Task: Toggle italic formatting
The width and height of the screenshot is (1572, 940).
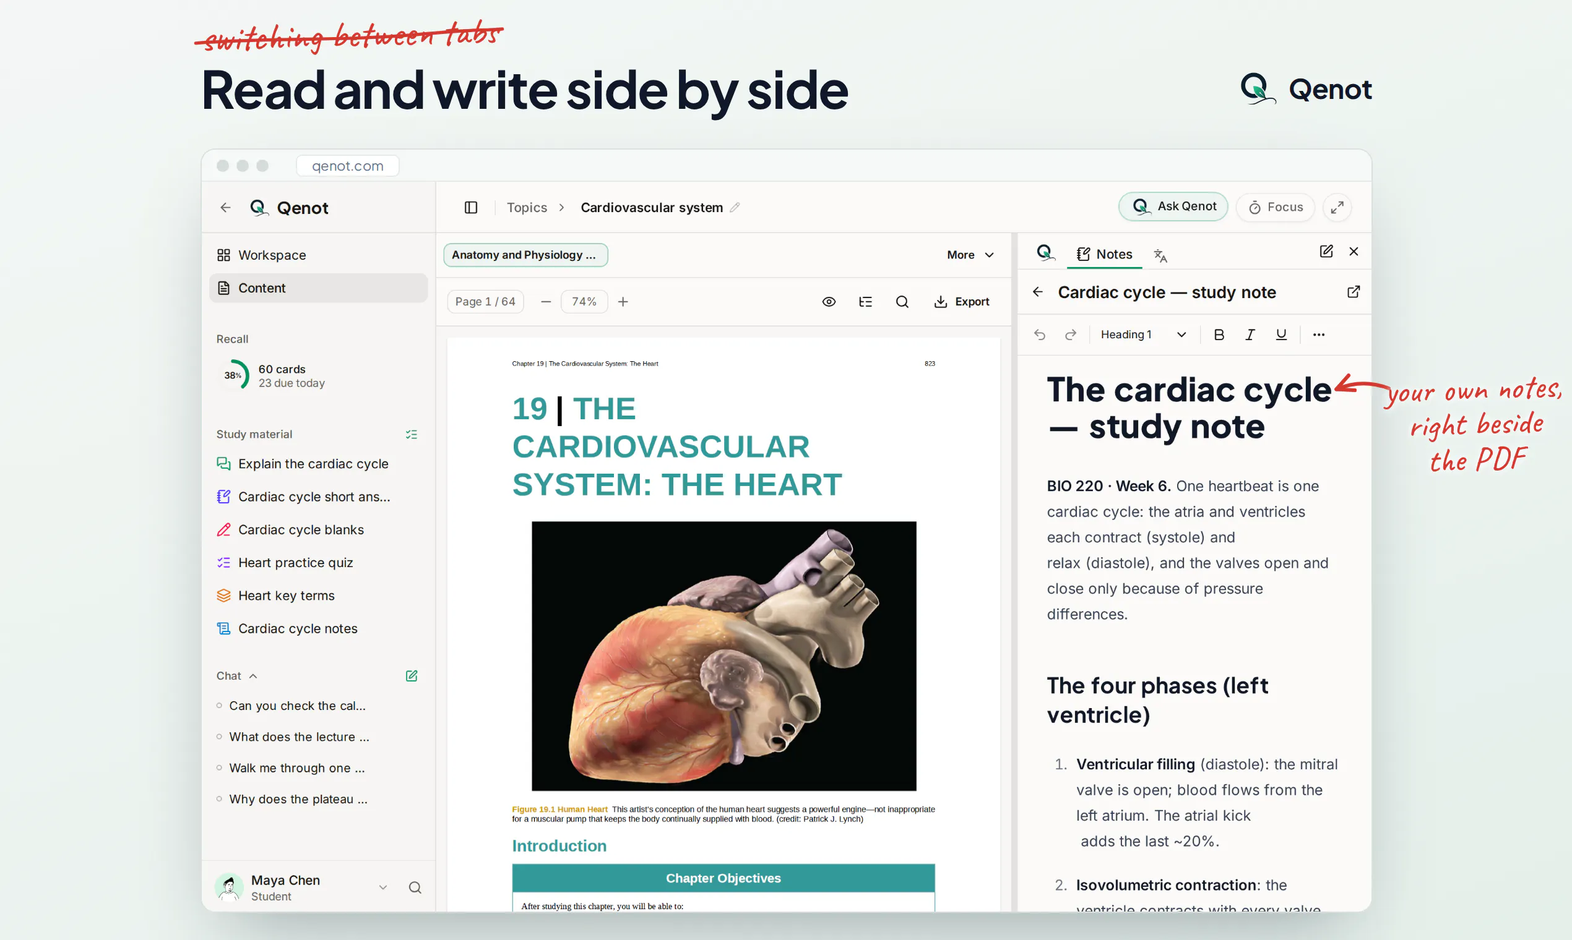Action: tap(1250, 335)
